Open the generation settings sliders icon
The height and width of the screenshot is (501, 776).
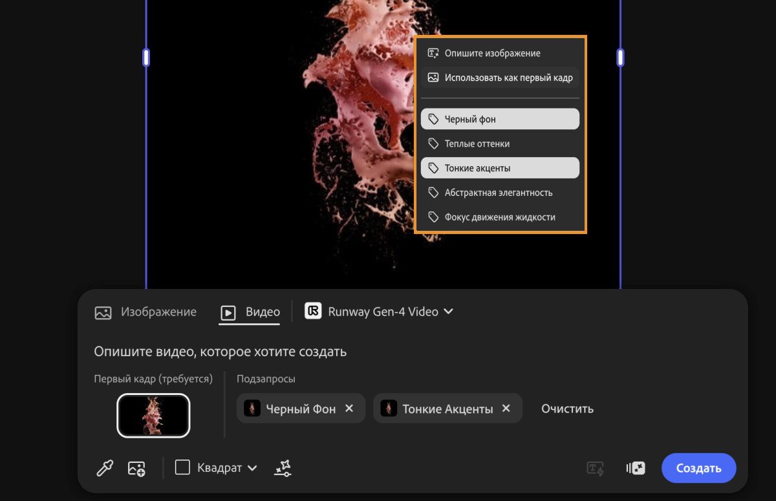[283, 468]
